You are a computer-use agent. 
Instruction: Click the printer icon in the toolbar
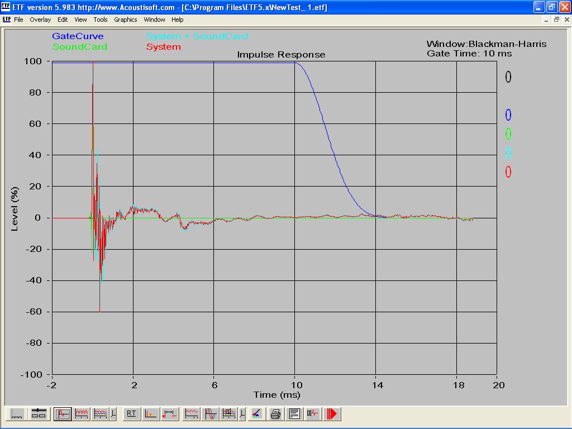point(275,414)
